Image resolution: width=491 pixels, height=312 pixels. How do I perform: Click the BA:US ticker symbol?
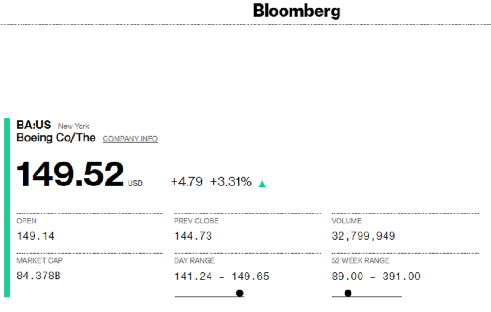(x=34, y=125)
